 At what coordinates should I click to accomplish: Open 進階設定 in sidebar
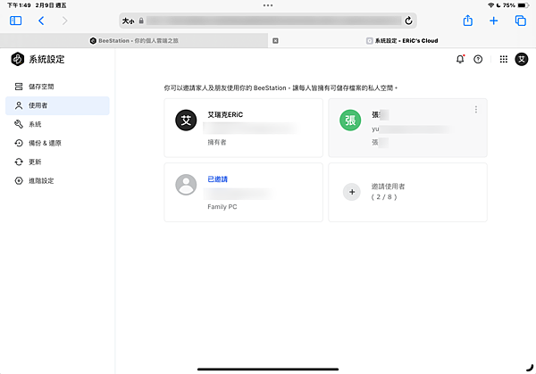coord(57,180)
